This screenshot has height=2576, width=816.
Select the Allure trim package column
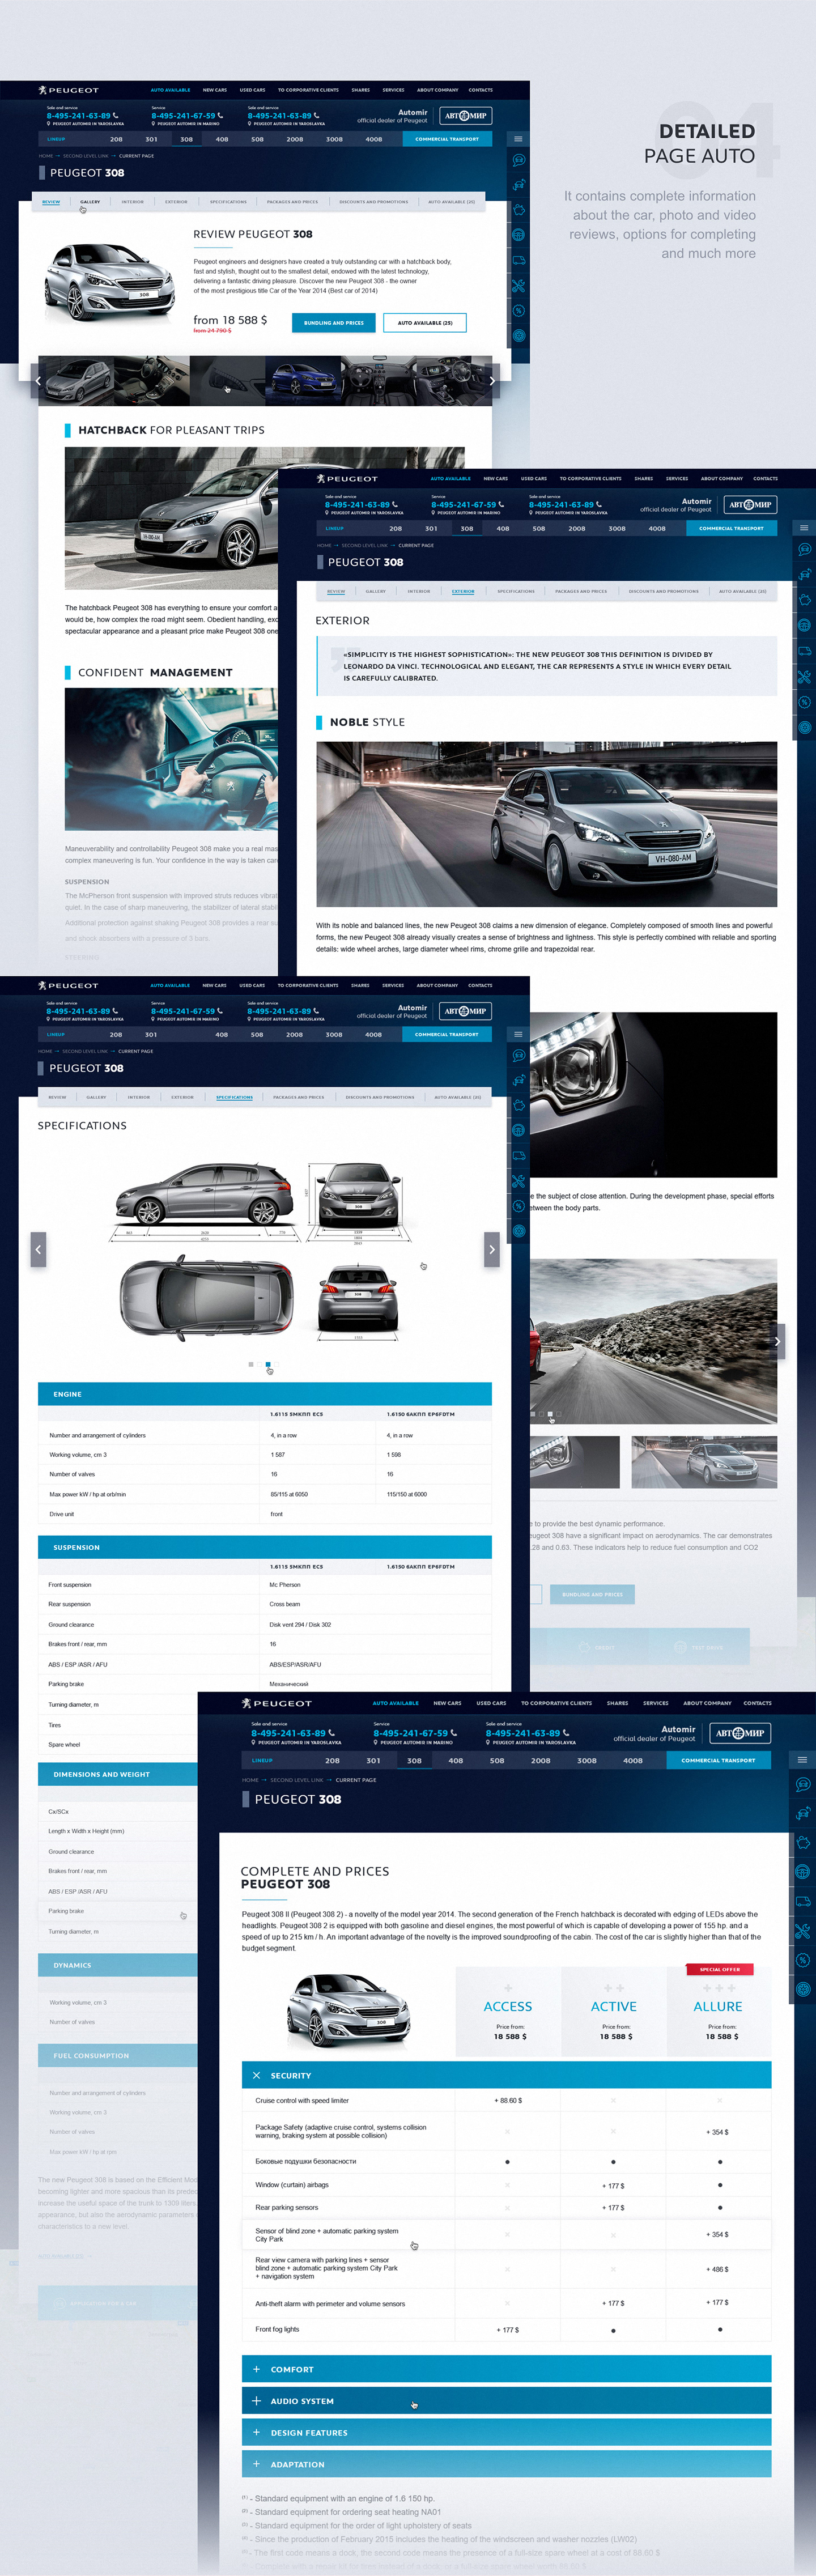click(x=718, y=2011)
